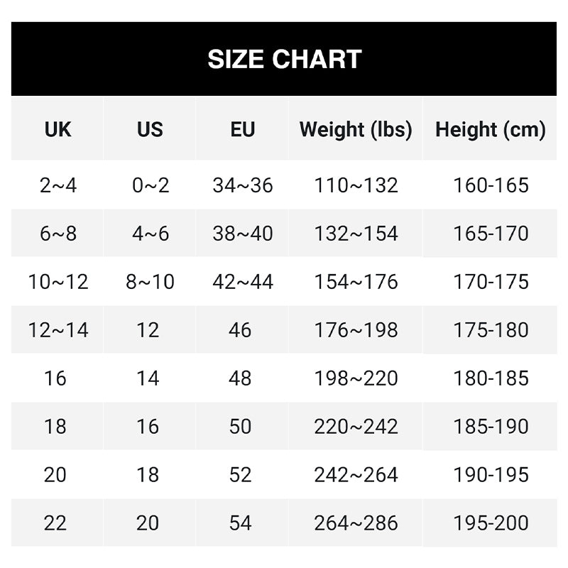Select the UK column header
Viewport: 568px width, 568px height.
[58, 129]
